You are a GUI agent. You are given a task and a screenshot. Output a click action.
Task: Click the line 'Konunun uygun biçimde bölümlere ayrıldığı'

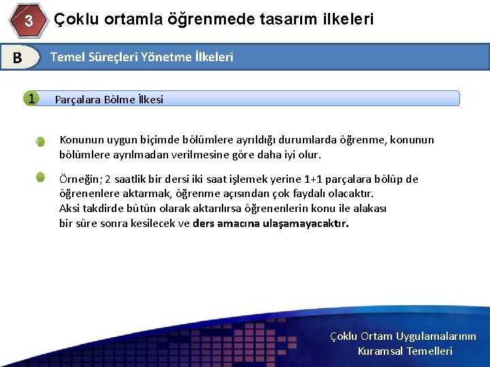tap(246, 140)
